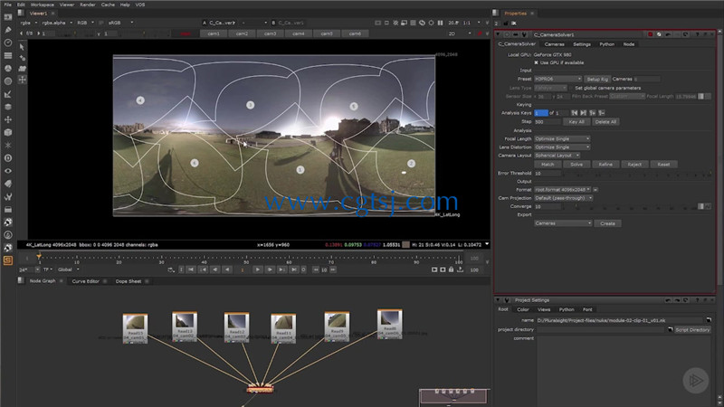Click the Solve button

pyautogui.click(x=576, y=165)
